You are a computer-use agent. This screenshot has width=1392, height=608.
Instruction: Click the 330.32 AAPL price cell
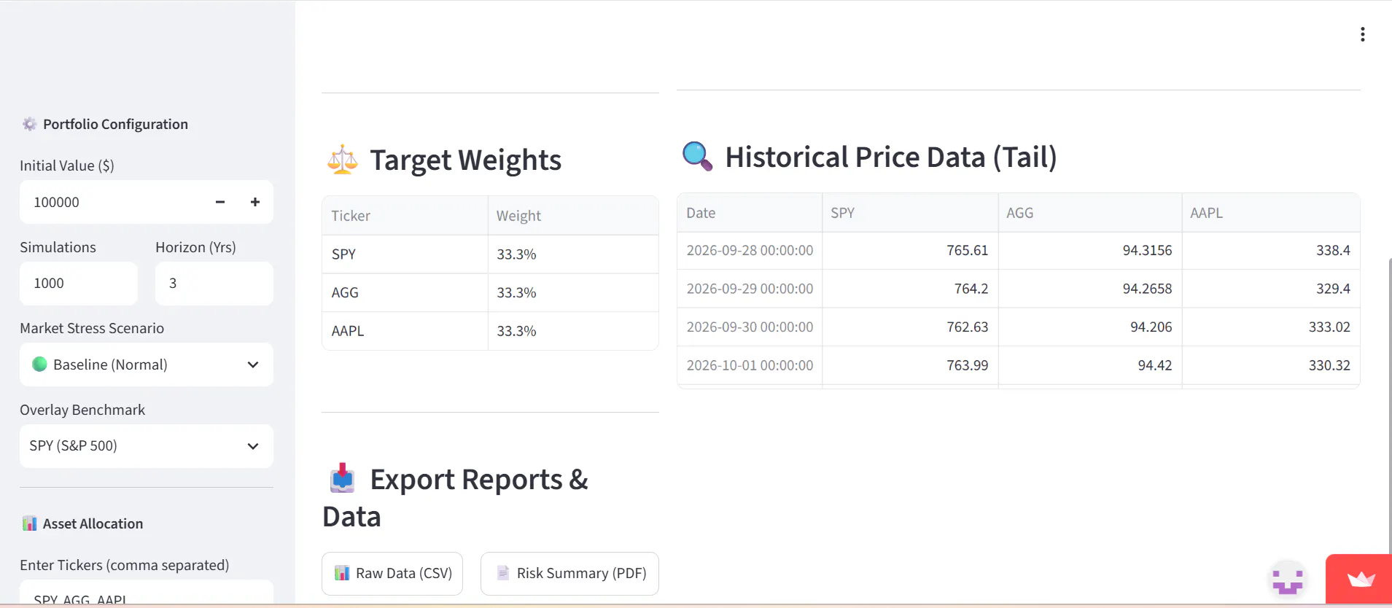pos(1271,365)
